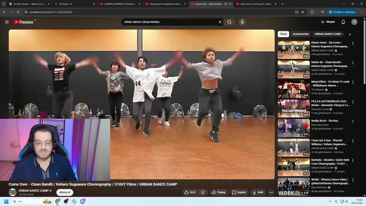Click Kimliğinizi doğrulayın profile button
Image resolution: width=366 pixels, height=206 pixels.
(342, 12)
